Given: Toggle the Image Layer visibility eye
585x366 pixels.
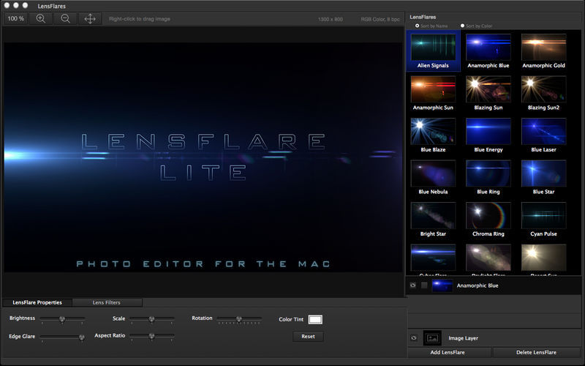Looking at the screenshot, I should [x=413, y=338].
